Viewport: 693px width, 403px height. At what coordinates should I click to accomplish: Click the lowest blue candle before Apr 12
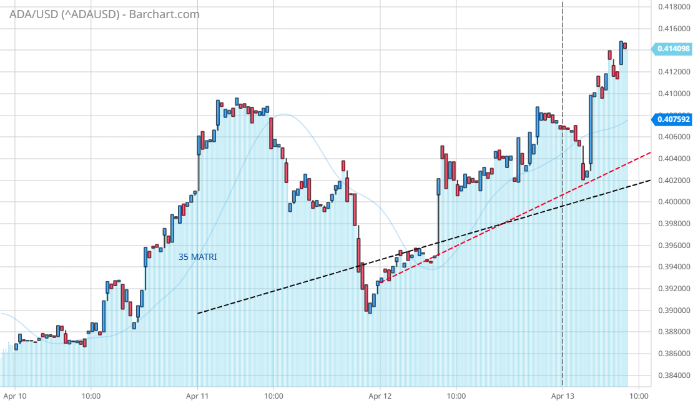370,308
